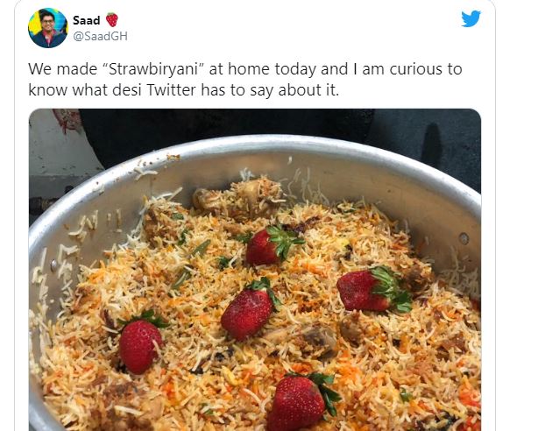Click the Twitter bird logo
Viewport: 538px width, 431px height.
471,18
